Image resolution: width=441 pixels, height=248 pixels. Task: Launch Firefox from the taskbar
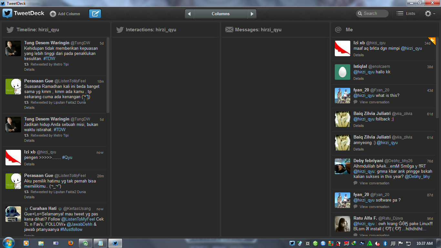pyautogui.click(x=70, y=243)
